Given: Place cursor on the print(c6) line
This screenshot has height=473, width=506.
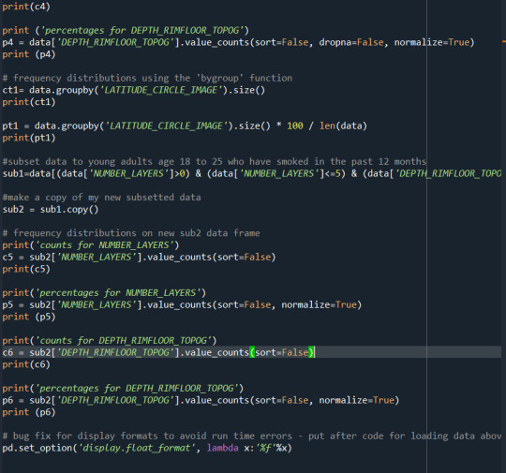Looking at the screenshot, I should (26, 364).
